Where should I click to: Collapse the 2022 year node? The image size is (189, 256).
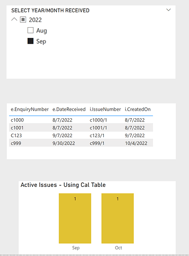(x=14, y=19)
